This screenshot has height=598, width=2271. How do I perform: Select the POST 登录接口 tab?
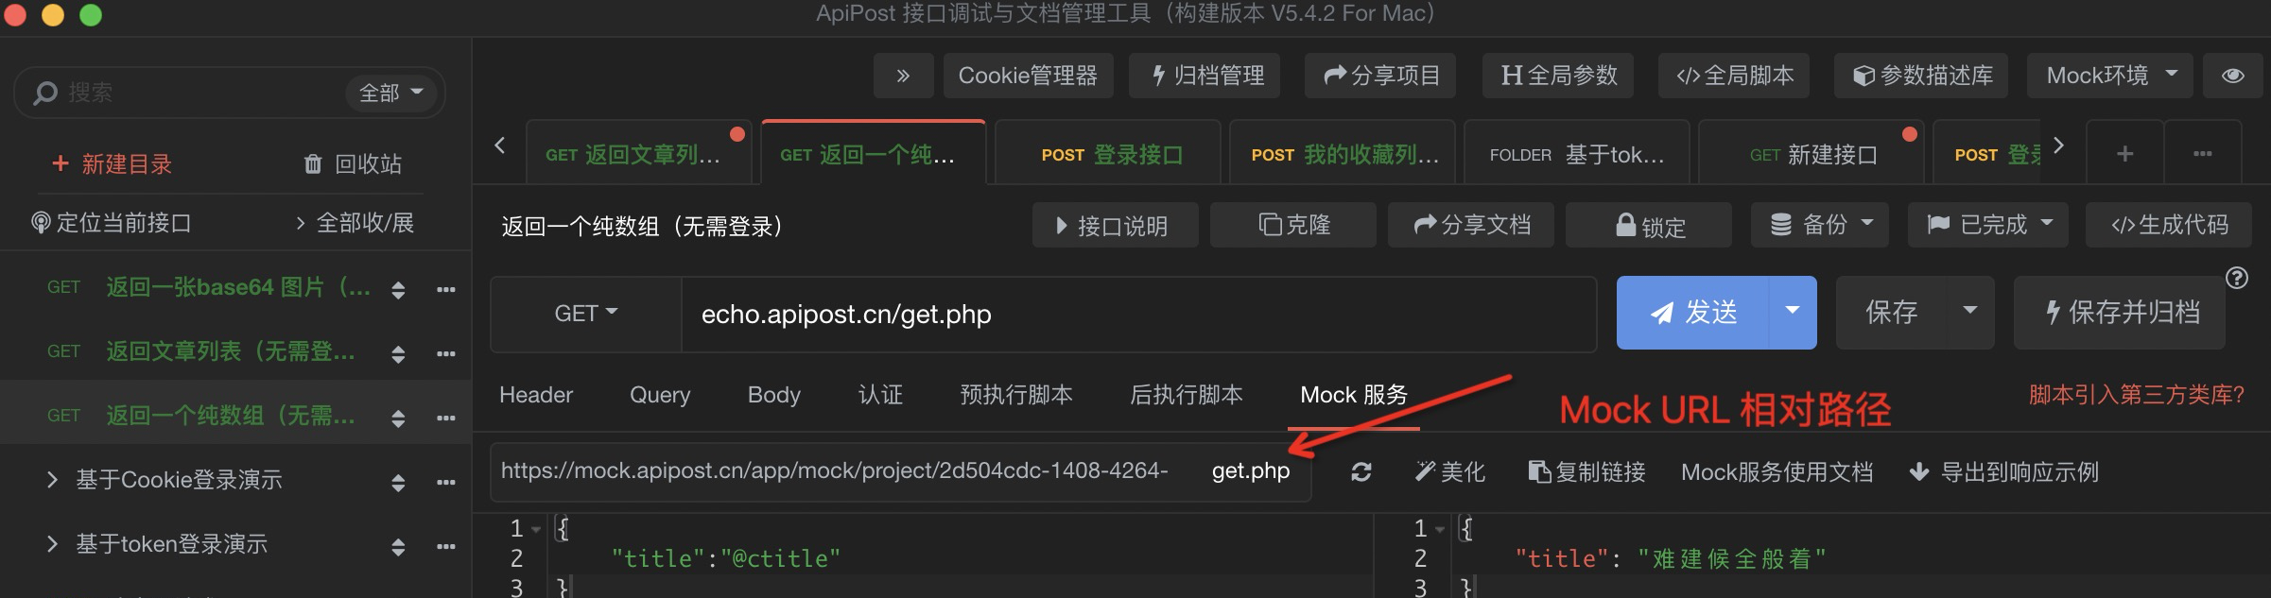click(1112, 154)
